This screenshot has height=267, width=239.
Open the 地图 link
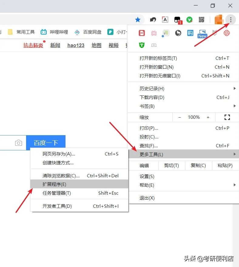96,45
